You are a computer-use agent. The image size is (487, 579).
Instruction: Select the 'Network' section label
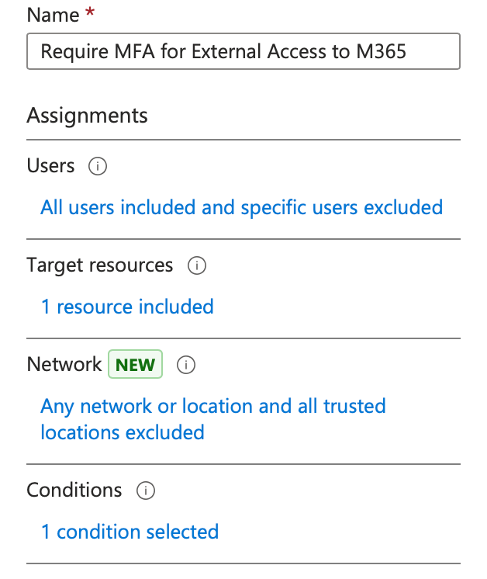tap(64, 365)
